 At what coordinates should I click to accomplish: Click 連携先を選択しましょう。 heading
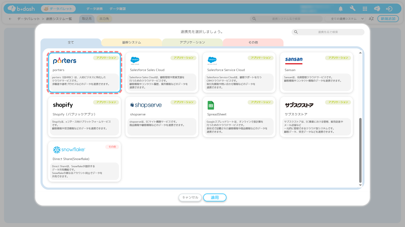point(202,32)
